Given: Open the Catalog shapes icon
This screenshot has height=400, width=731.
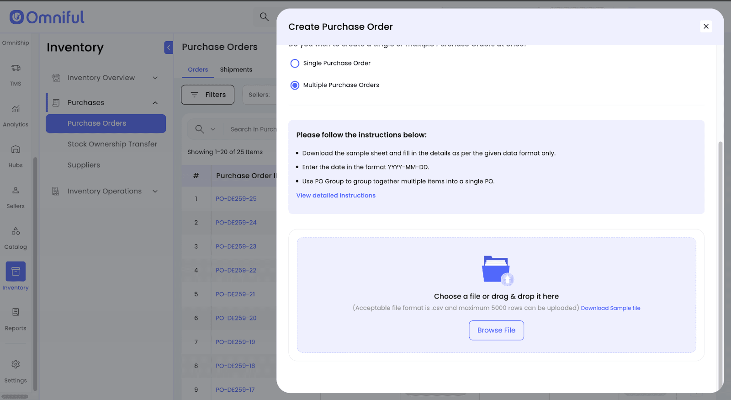Looking at the screenshot, I should [16, 231].
